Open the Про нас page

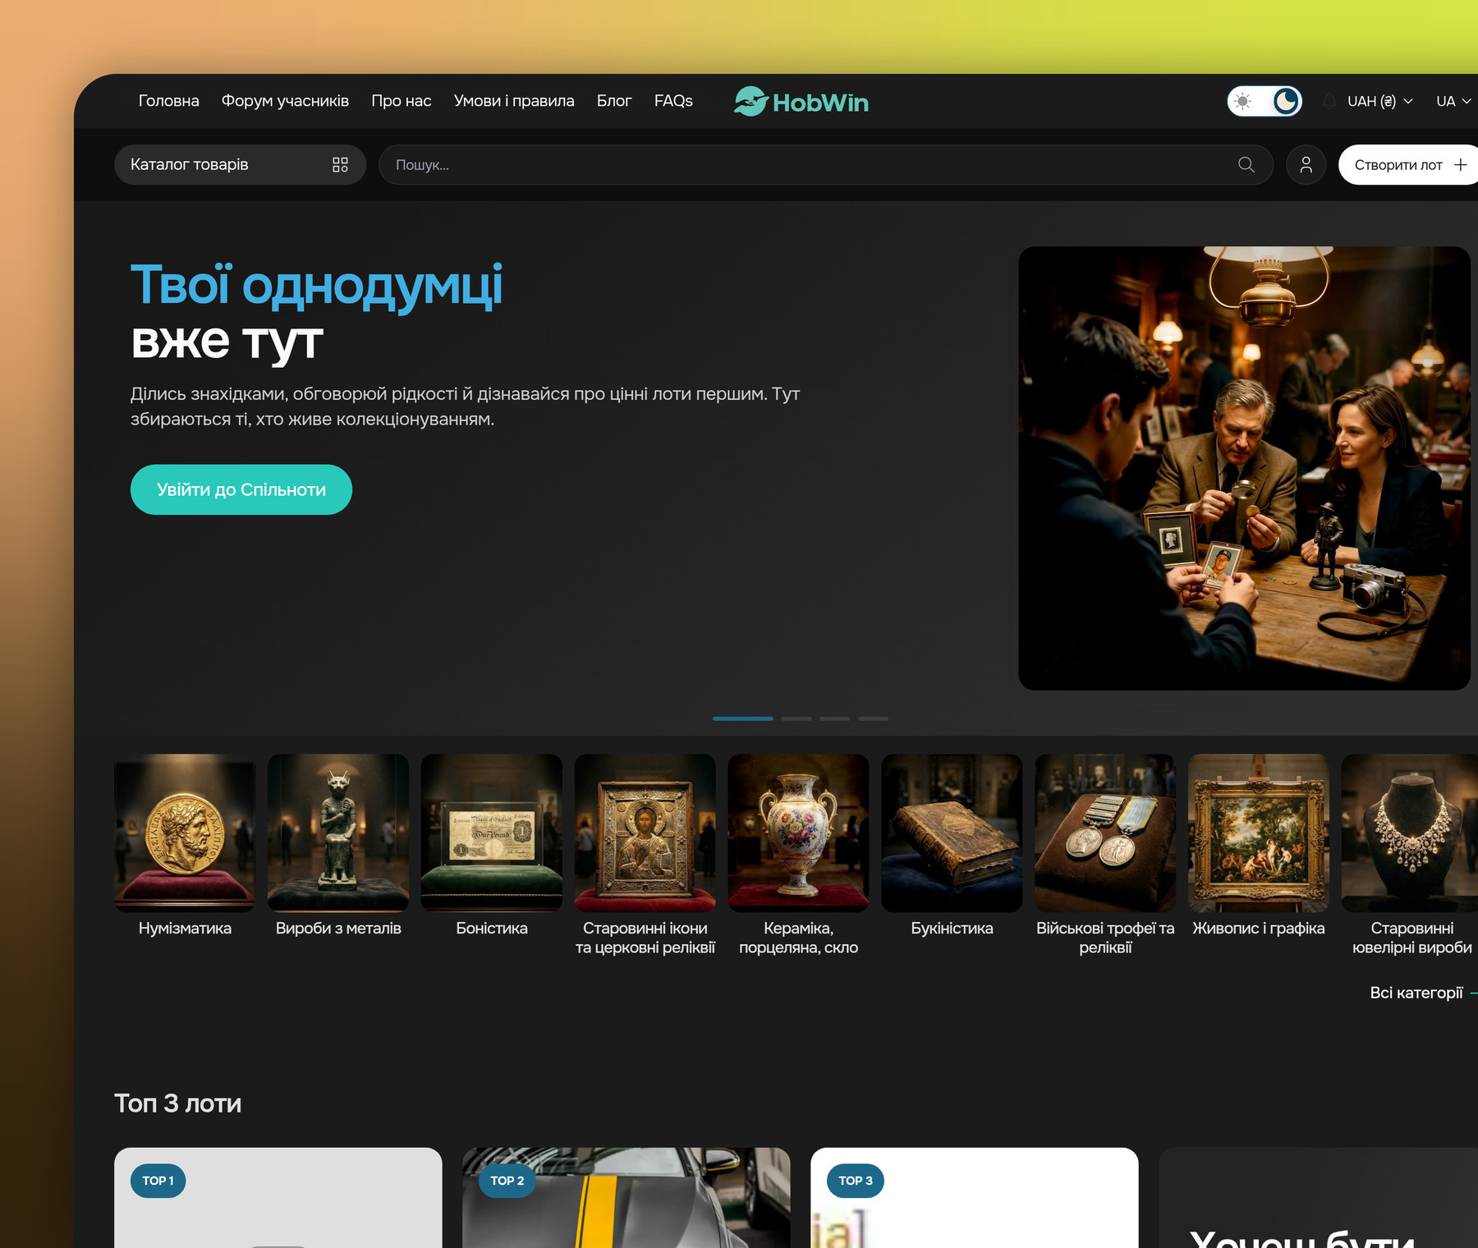(401, 101)
